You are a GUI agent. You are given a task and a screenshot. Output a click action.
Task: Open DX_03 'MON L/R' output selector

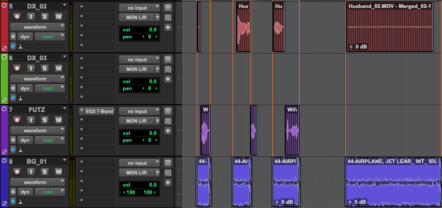pos(136,69)
